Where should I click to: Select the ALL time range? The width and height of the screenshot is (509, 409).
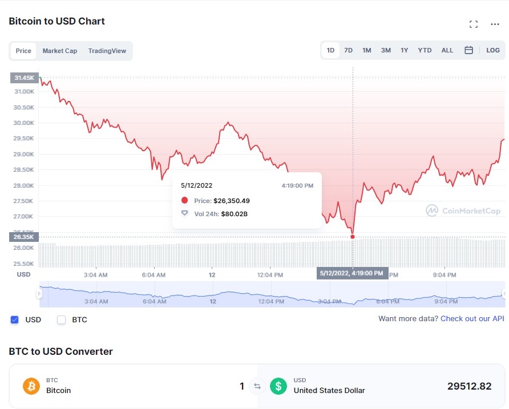(447, 50)
